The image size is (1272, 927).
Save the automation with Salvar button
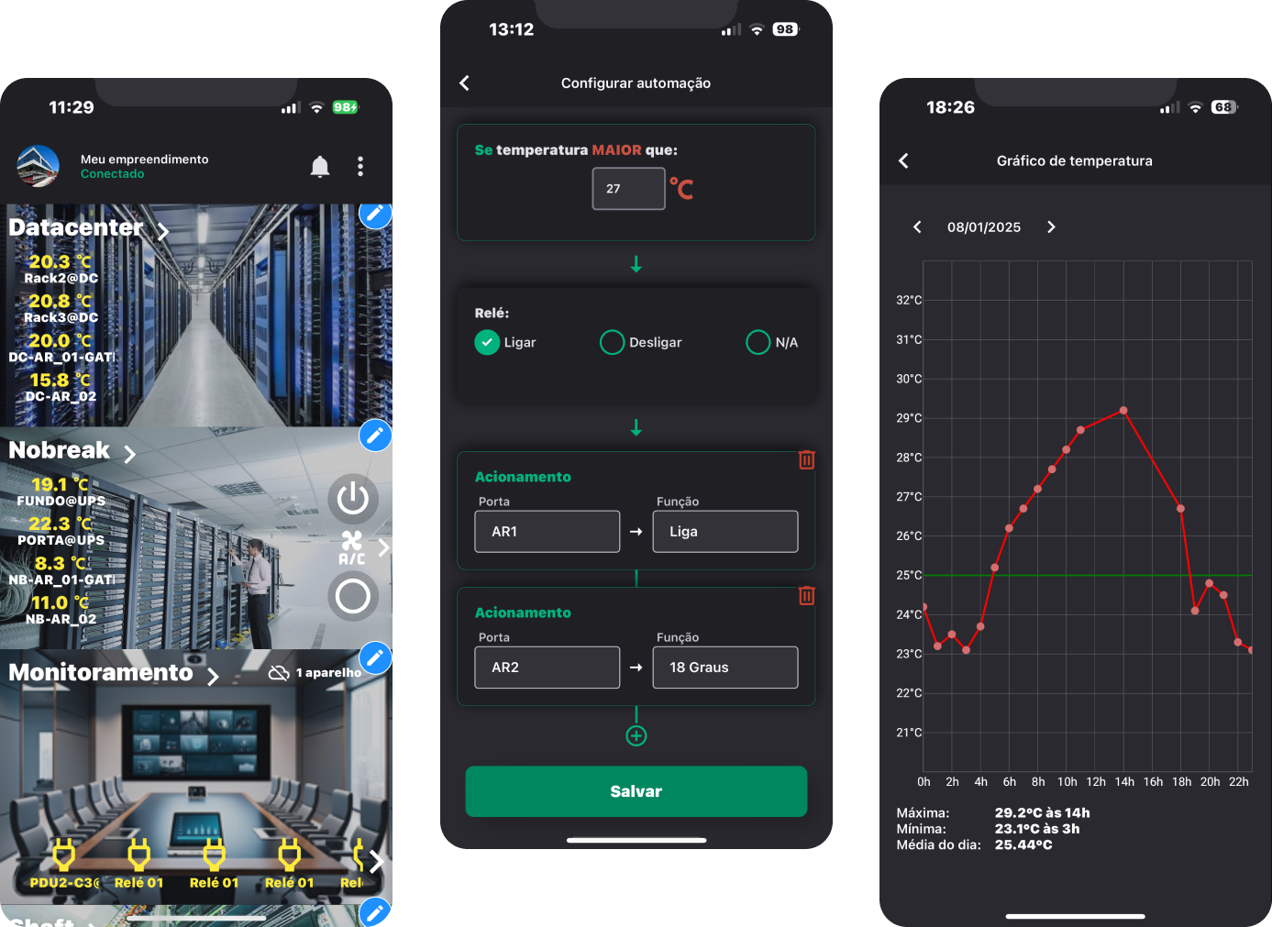click(636, 791)
